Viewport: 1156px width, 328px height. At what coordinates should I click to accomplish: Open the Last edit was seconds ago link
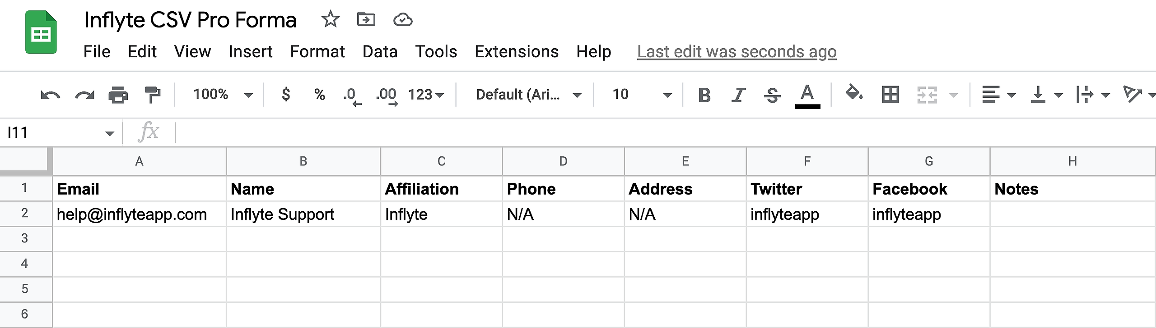(x=737, y=51)
